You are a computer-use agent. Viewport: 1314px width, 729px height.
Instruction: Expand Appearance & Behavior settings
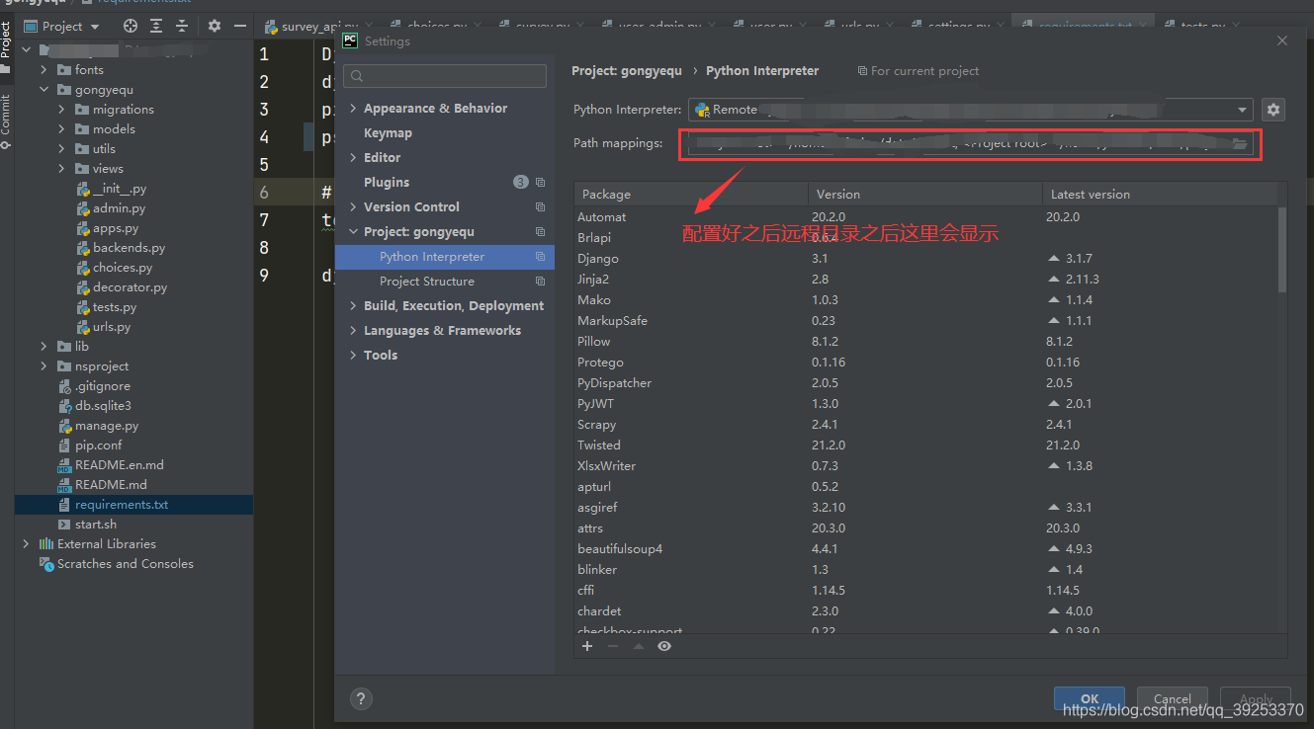[354, 109]
